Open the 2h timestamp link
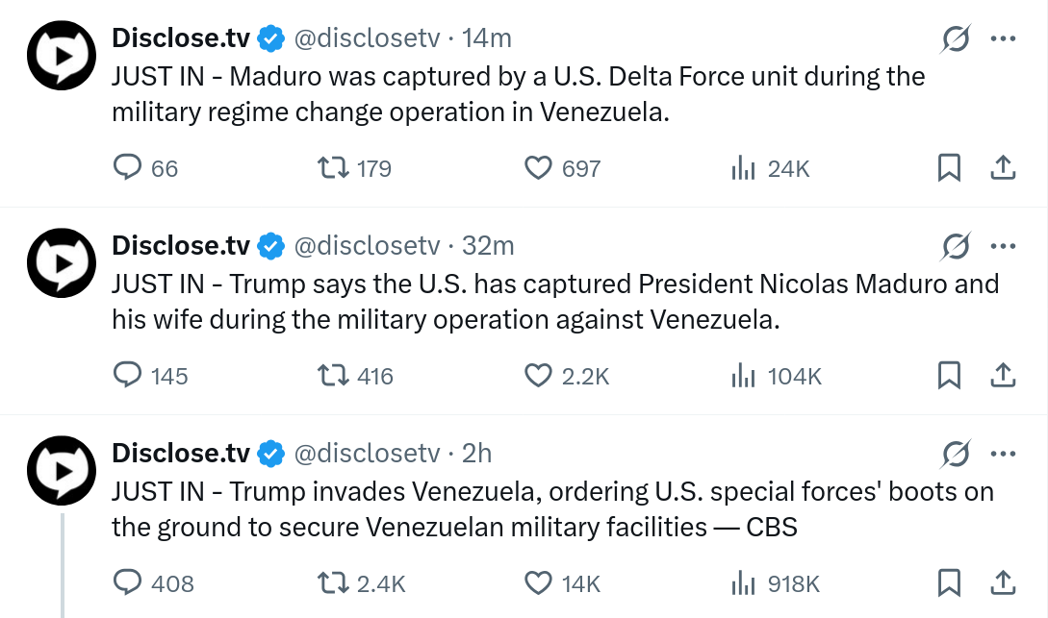The height and width of the screenshot is (618, 1048). coord(477,454)
